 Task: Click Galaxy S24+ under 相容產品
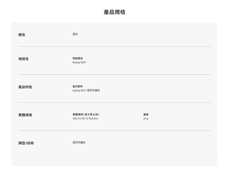tap(79, 62)
